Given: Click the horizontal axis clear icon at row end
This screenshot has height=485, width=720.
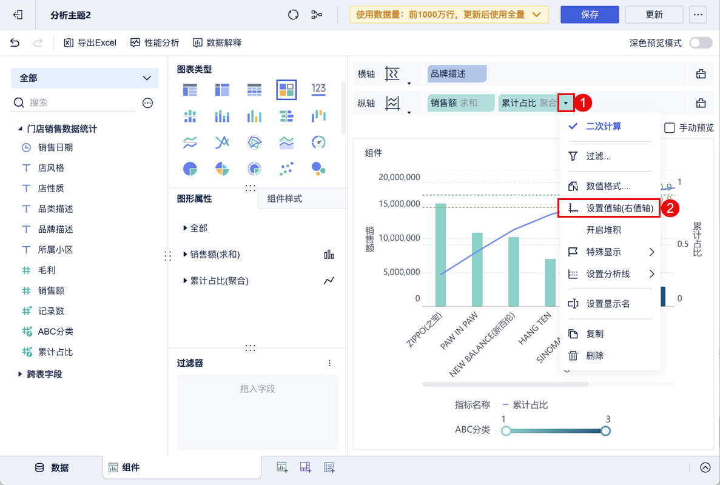Looking at the screenshot, I should tap(701, 74).
